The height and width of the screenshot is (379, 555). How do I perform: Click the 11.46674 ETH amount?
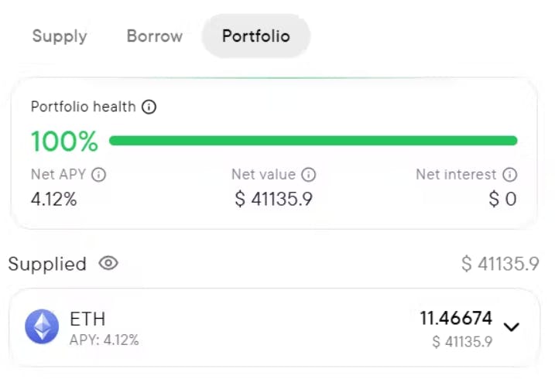click(x=456, y=318)
